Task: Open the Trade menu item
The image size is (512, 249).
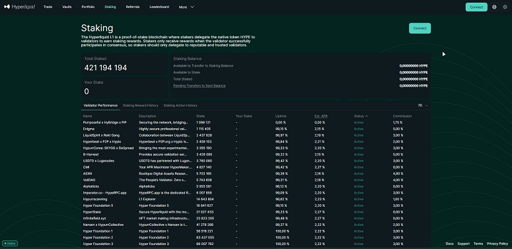Action: pos(48,7)
